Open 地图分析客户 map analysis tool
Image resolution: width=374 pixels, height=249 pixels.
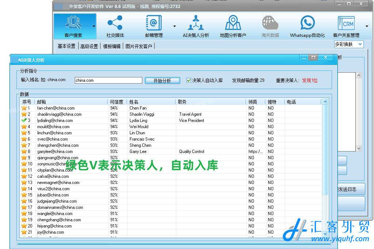coord(233,26)
